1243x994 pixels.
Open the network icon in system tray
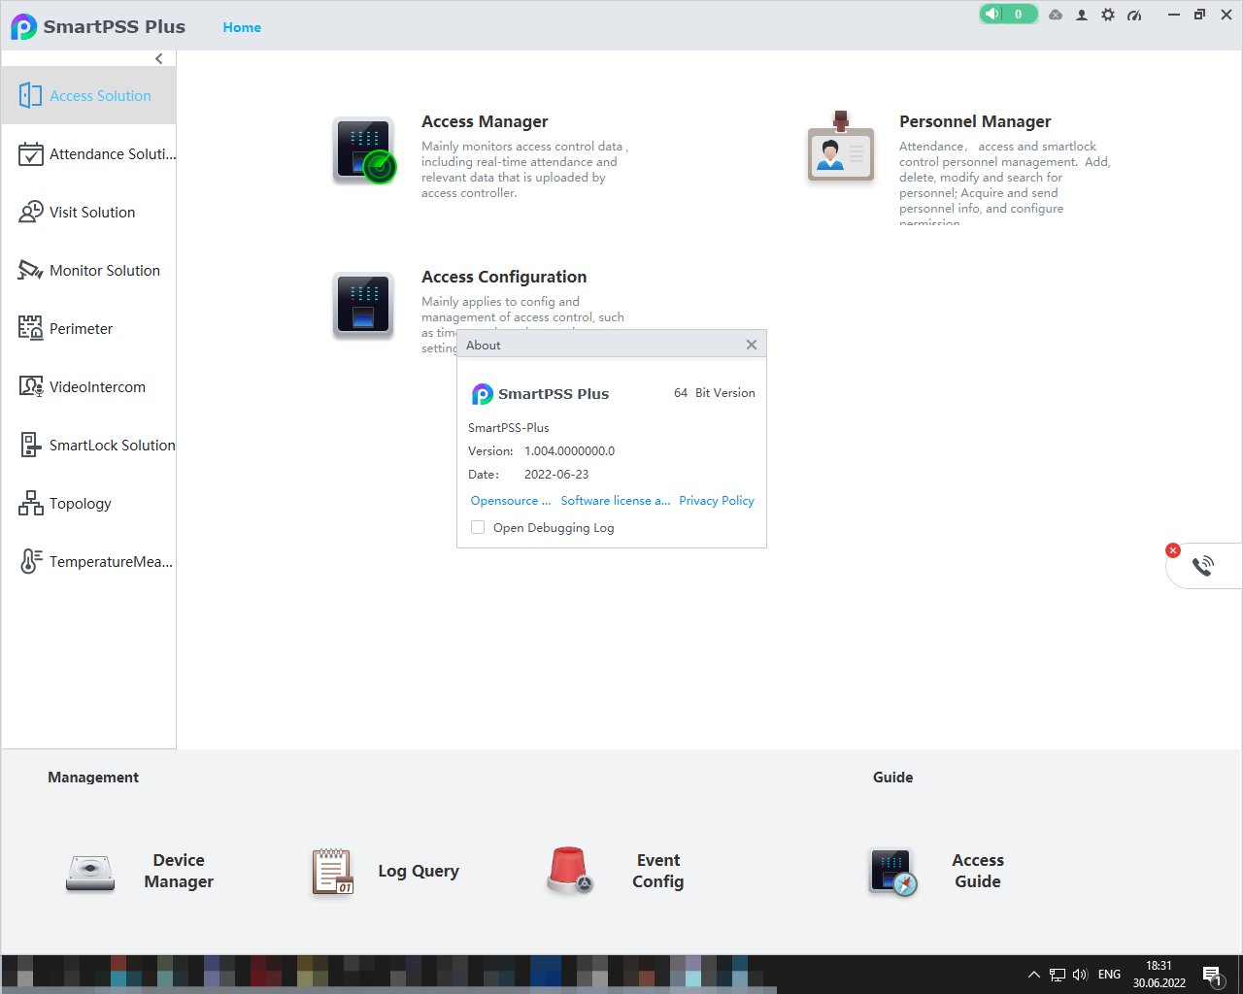pyautogui.click(x=1058, y=975)
